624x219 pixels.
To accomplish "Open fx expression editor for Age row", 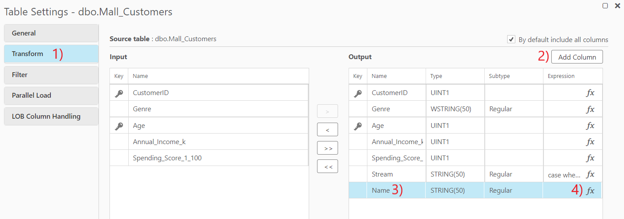I will [x=590, y=126].
